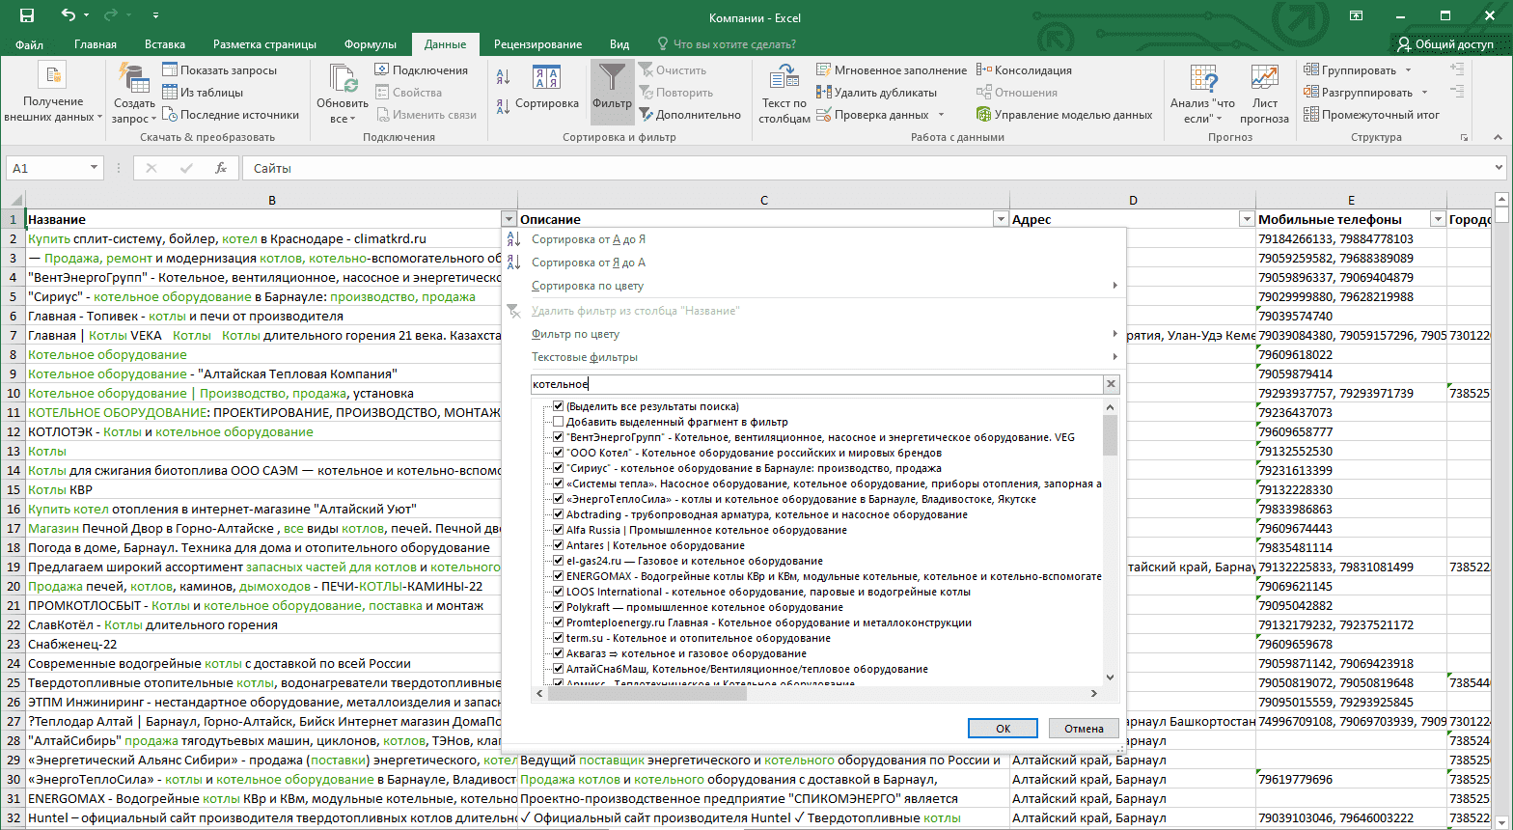The image size is (1513, 830).
Task: Uncheck the Polykraft filter item
Action: [x=559, y=607]
